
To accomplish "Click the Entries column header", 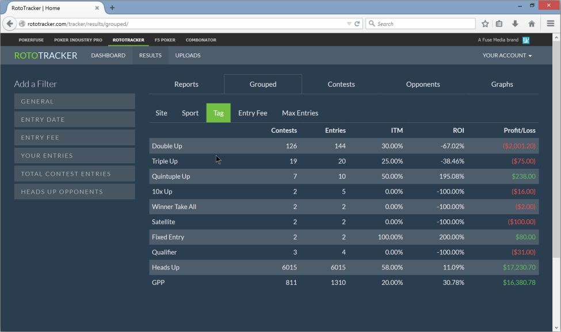I will click(335, 130).
